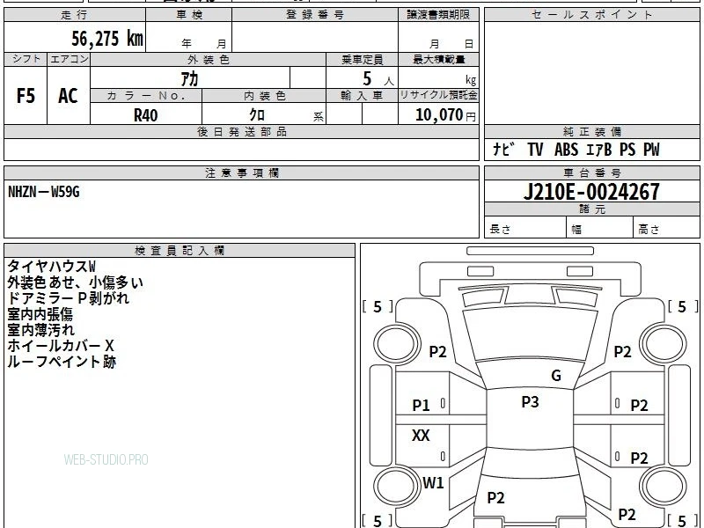Select the AC air-conditioner value
Screen dimensions: 704x528
tap(69, 96)
